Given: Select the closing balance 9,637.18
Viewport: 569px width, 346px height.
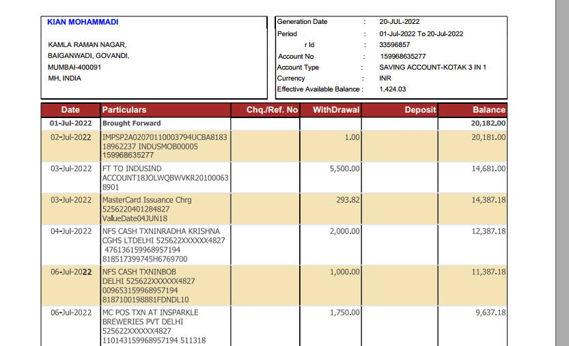Looking at the screenshot, I should [x=490, y=313].
